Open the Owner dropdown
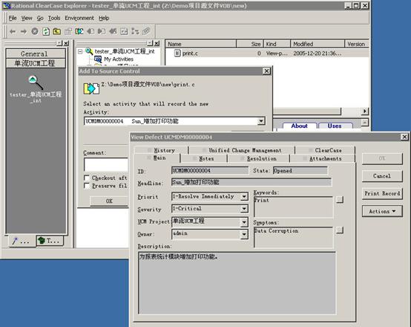The height and width of the screenshot is (327, 411). pyautogui.click(x=244, y=234)
